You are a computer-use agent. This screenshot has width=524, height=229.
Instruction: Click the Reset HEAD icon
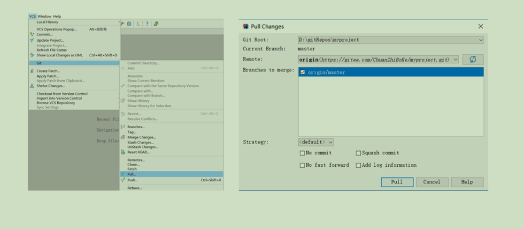[123, 152]
